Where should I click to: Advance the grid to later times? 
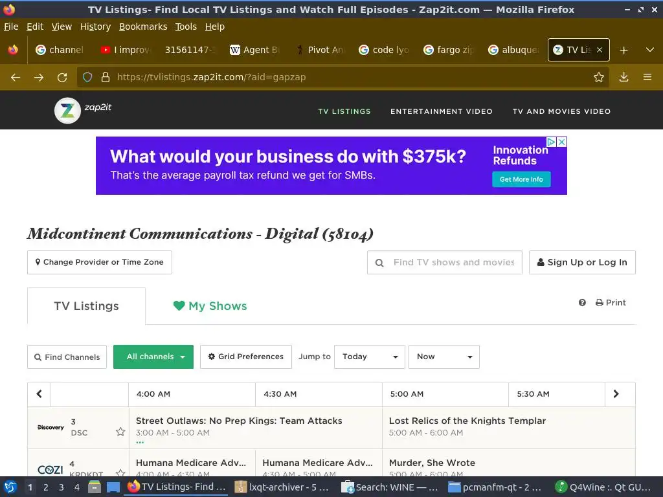[x=616, y=394]
